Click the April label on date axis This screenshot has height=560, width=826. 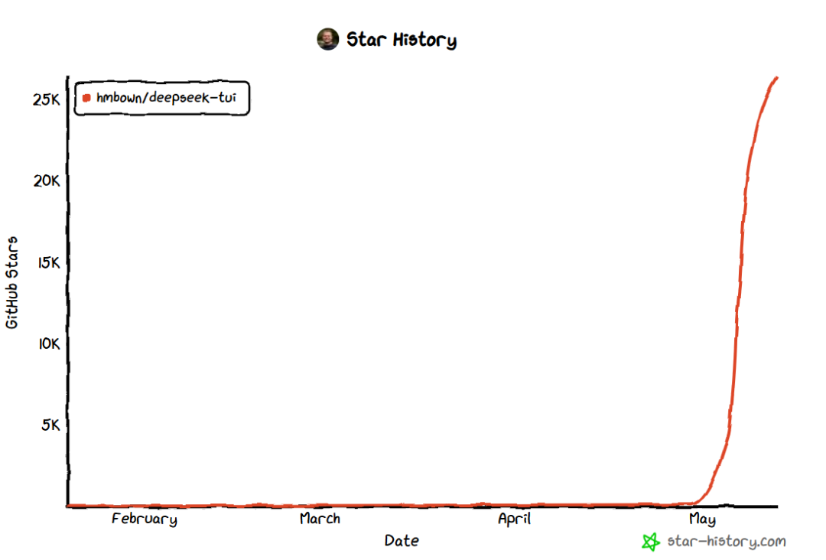coord(514,519)
